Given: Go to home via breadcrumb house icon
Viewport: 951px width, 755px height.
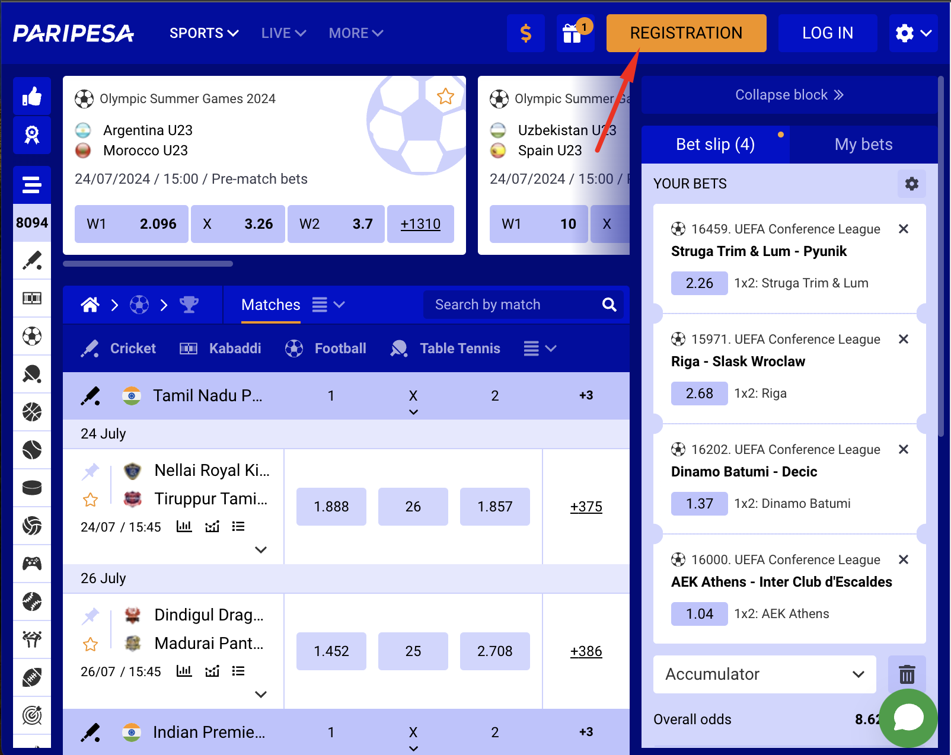Looking at the screenshot, I should click(90, 305).
